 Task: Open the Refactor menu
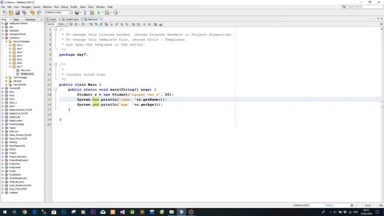coord(47,7)
